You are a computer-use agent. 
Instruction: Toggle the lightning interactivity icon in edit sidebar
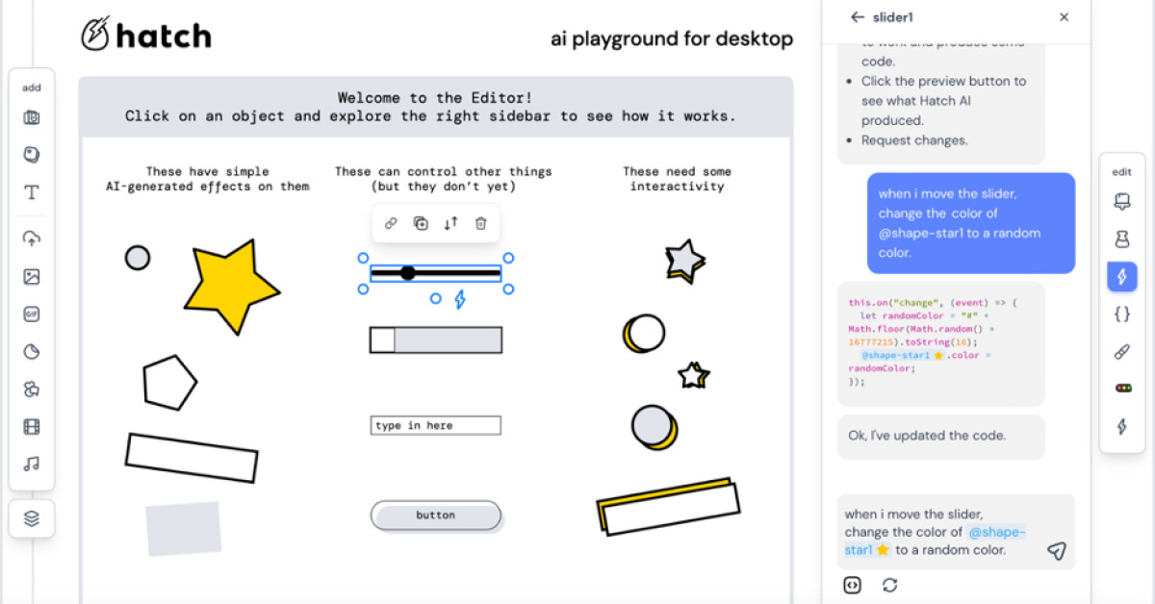pos(1120,276)
